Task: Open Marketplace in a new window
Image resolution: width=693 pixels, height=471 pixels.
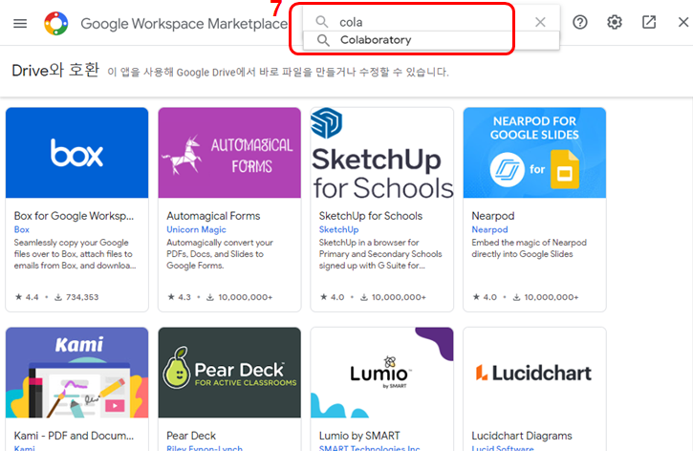Action: pyautogui.click(x=649, y=22)
